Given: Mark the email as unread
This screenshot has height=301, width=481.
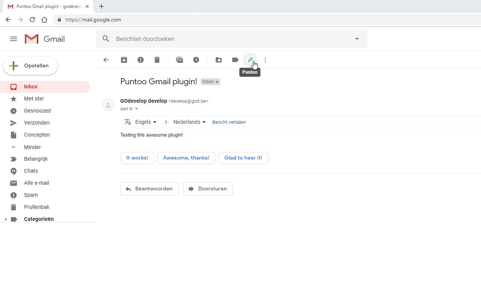Looking at the screenshot, I should point(180,59).
